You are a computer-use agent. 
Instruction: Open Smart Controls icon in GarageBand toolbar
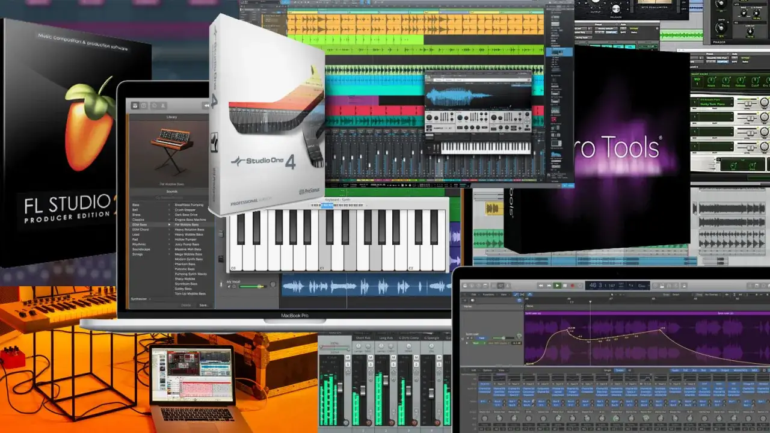click(x=155, y=106)
